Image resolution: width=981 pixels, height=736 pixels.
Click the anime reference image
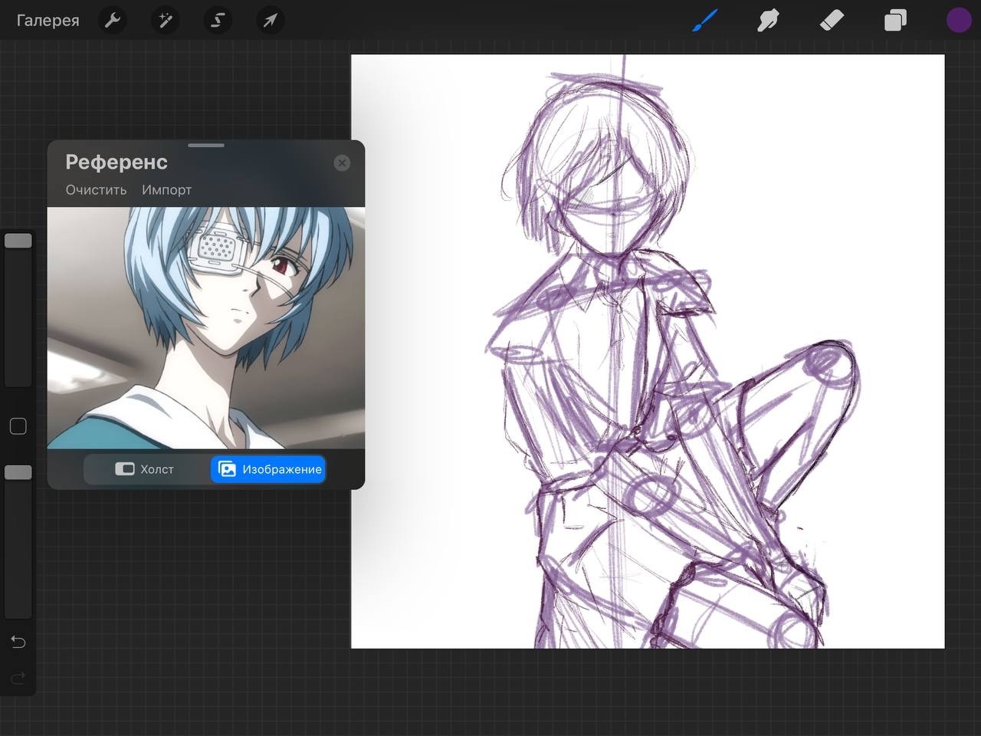coord(206,328)
